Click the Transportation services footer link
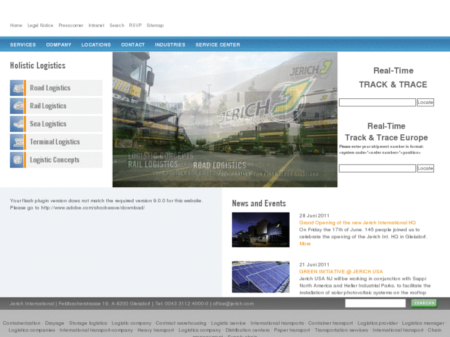This screenshot has height=337, width=450. 341,330
